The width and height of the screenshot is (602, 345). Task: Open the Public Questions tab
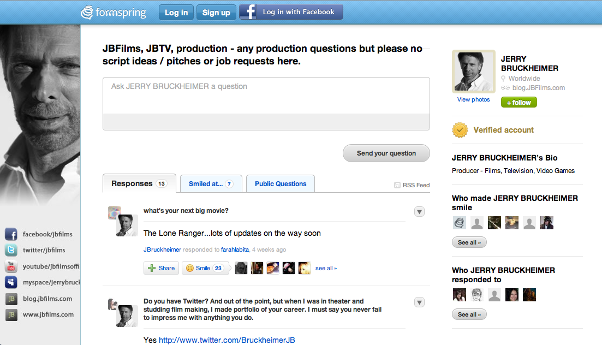(x=281, y=184)
